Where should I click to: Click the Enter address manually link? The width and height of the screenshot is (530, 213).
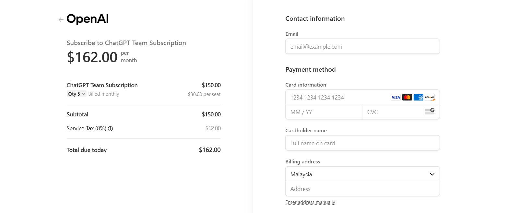click(310, 202)
